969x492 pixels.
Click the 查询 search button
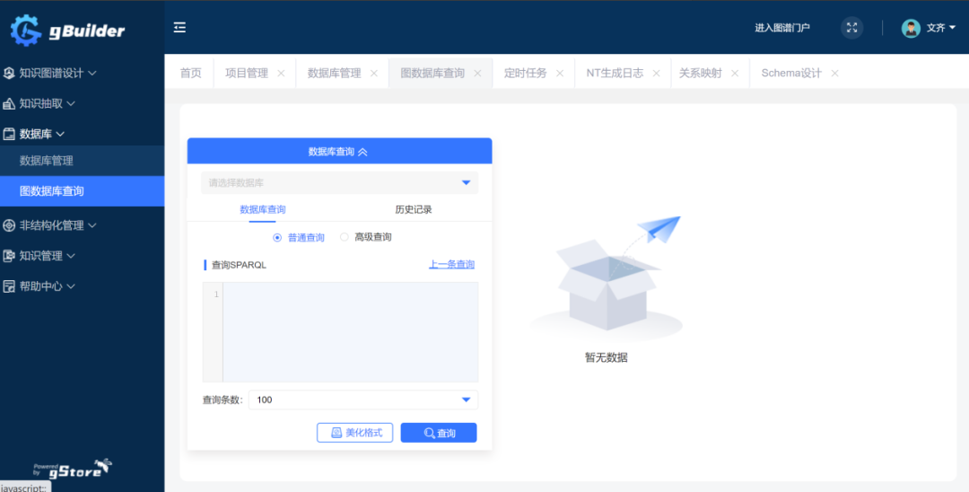pos(439,433)
